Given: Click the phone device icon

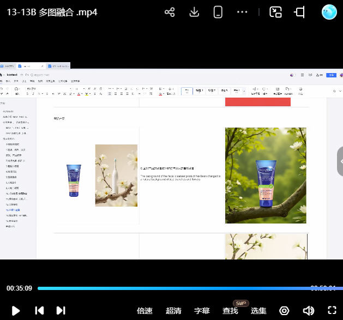Looking at the screenshot, I should 218,12.
